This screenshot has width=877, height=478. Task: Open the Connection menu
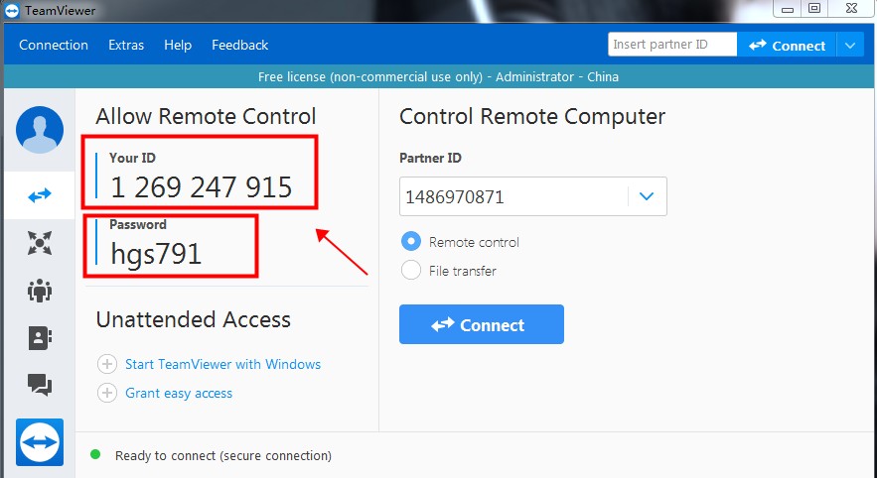tap(54, 45)
